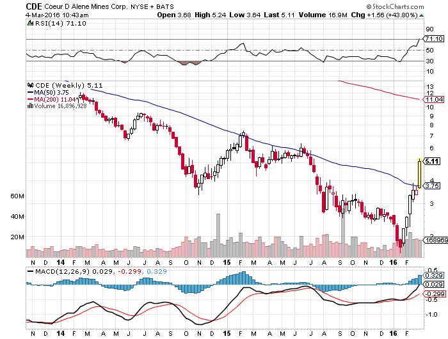The height and width of the screenshot is (339, 448).
Task: Click the CDE (Weekly) 5.11 legend label
Action: click(x=69, y=85)
